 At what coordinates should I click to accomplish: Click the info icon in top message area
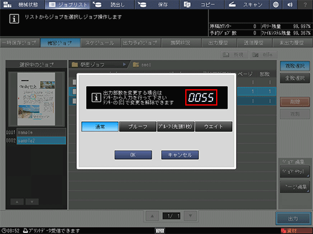(14, 19)
